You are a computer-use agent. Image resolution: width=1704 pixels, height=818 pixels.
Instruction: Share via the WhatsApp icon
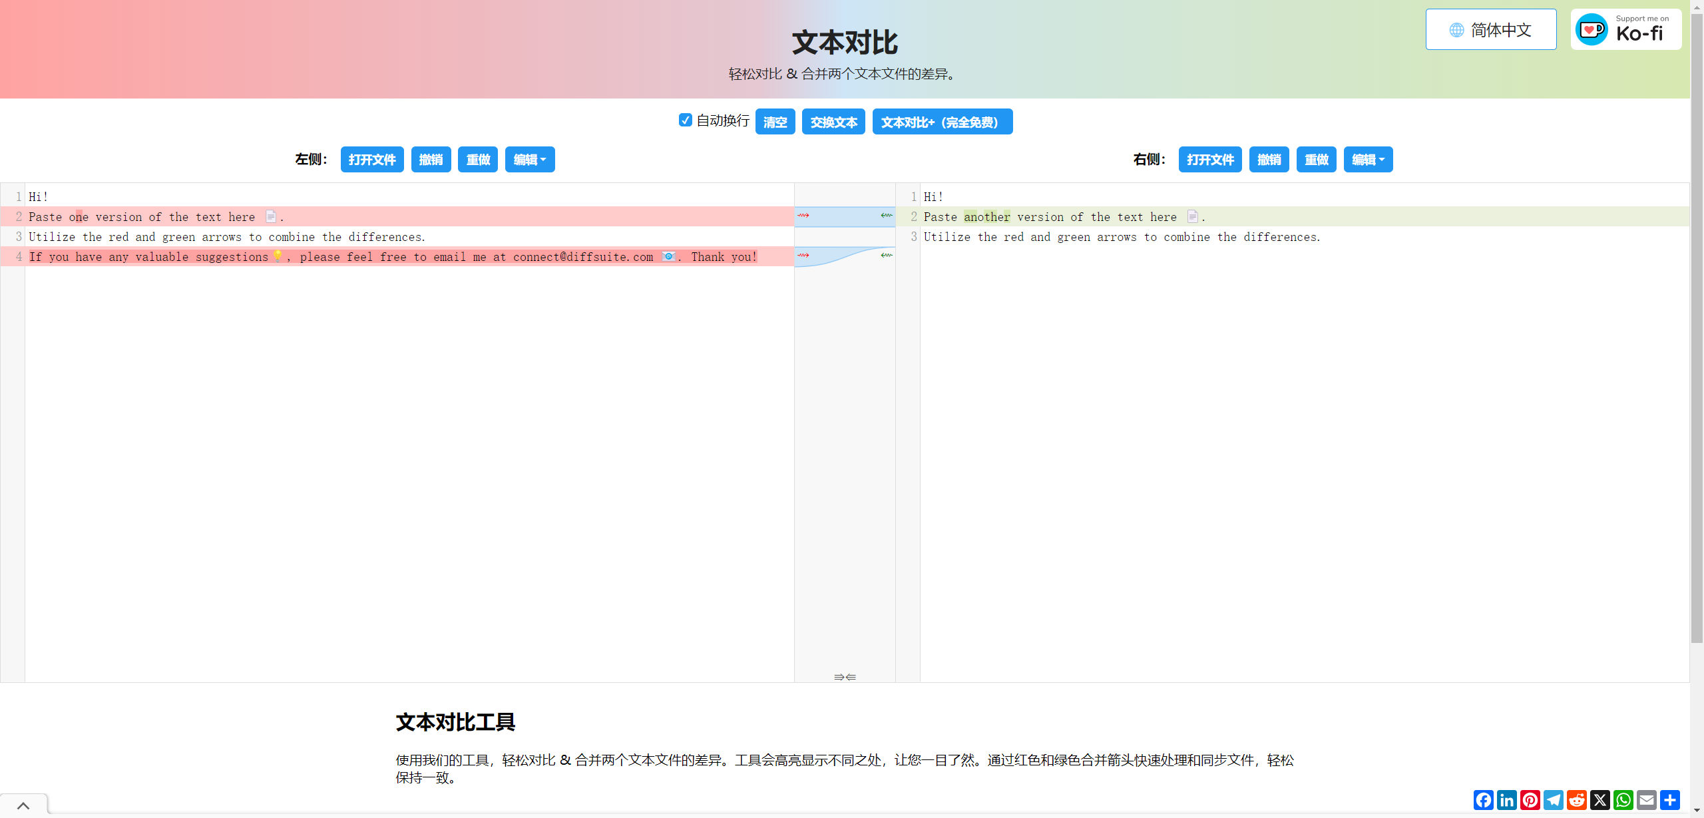(x=1623, y=800)
